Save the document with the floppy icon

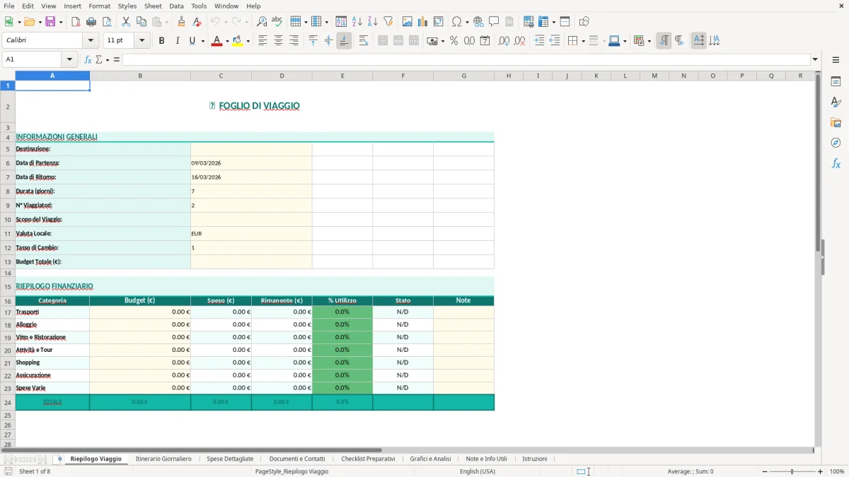tap(50, 22)
